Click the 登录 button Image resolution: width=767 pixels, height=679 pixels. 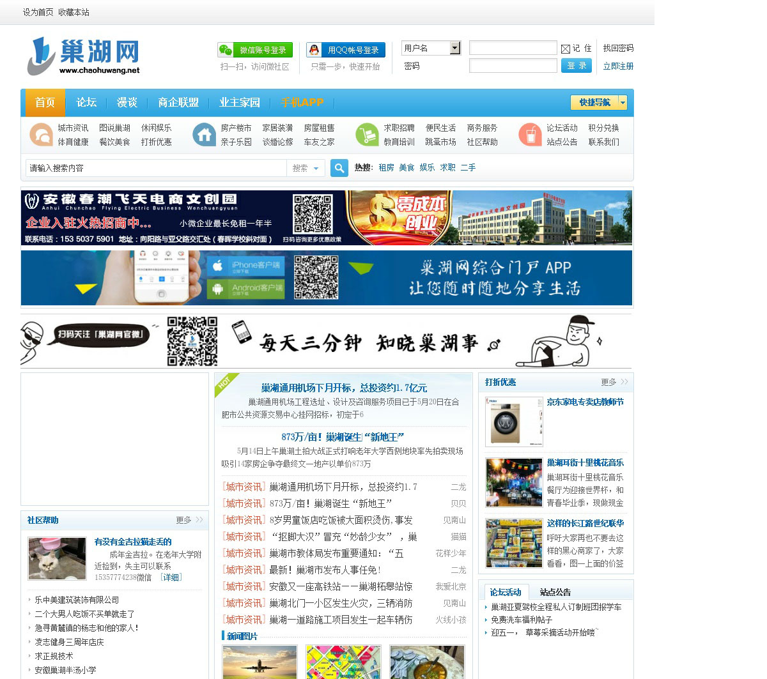pyautogui.click(x=577, y=66)
